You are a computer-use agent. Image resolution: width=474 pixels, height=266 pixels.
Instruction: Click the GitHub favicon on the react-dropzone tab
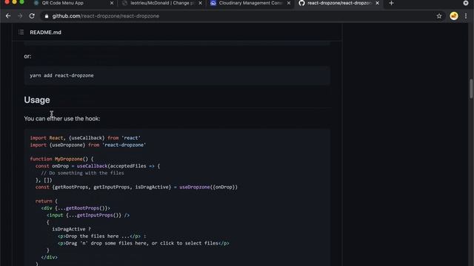point(301,3)
